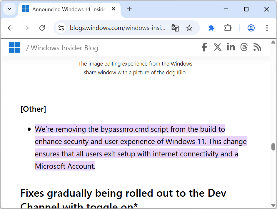Click the X (Twitter) icon
This screenshot has height=209, width=277.
218,47
